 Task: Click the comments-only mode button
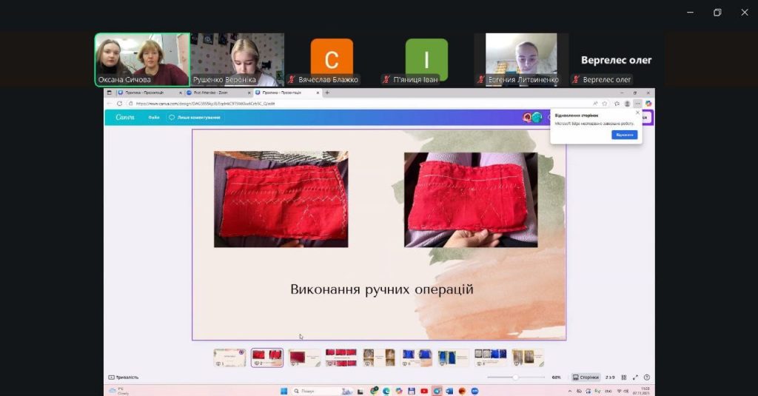point(195,117)
